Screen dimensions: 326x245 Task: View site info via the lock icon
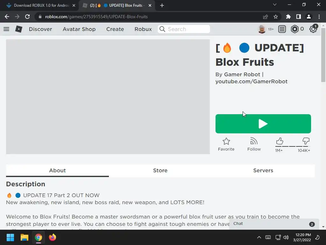coord(40,17)
